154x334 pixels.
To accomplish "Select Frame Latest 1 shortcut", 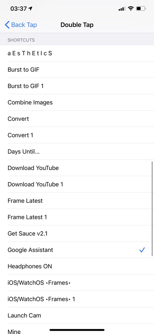I will (x=77, y=217).
